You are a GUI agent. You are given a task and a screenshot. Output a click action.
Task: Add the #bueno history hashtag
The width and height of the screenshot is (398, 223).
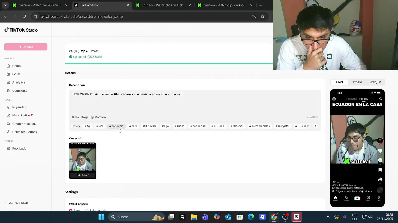coord(179,126)
